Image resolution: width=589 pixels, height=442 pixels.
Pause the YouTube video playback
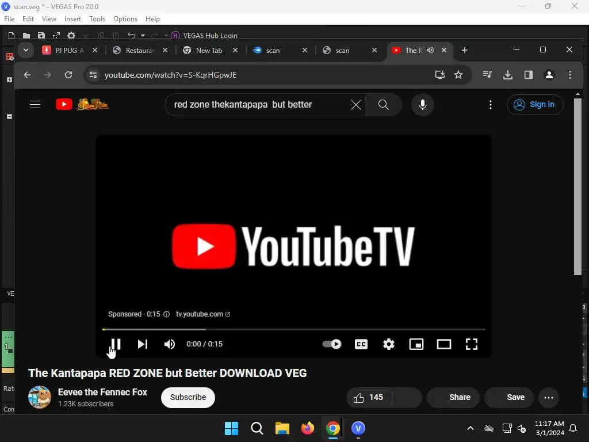(115, 344)
